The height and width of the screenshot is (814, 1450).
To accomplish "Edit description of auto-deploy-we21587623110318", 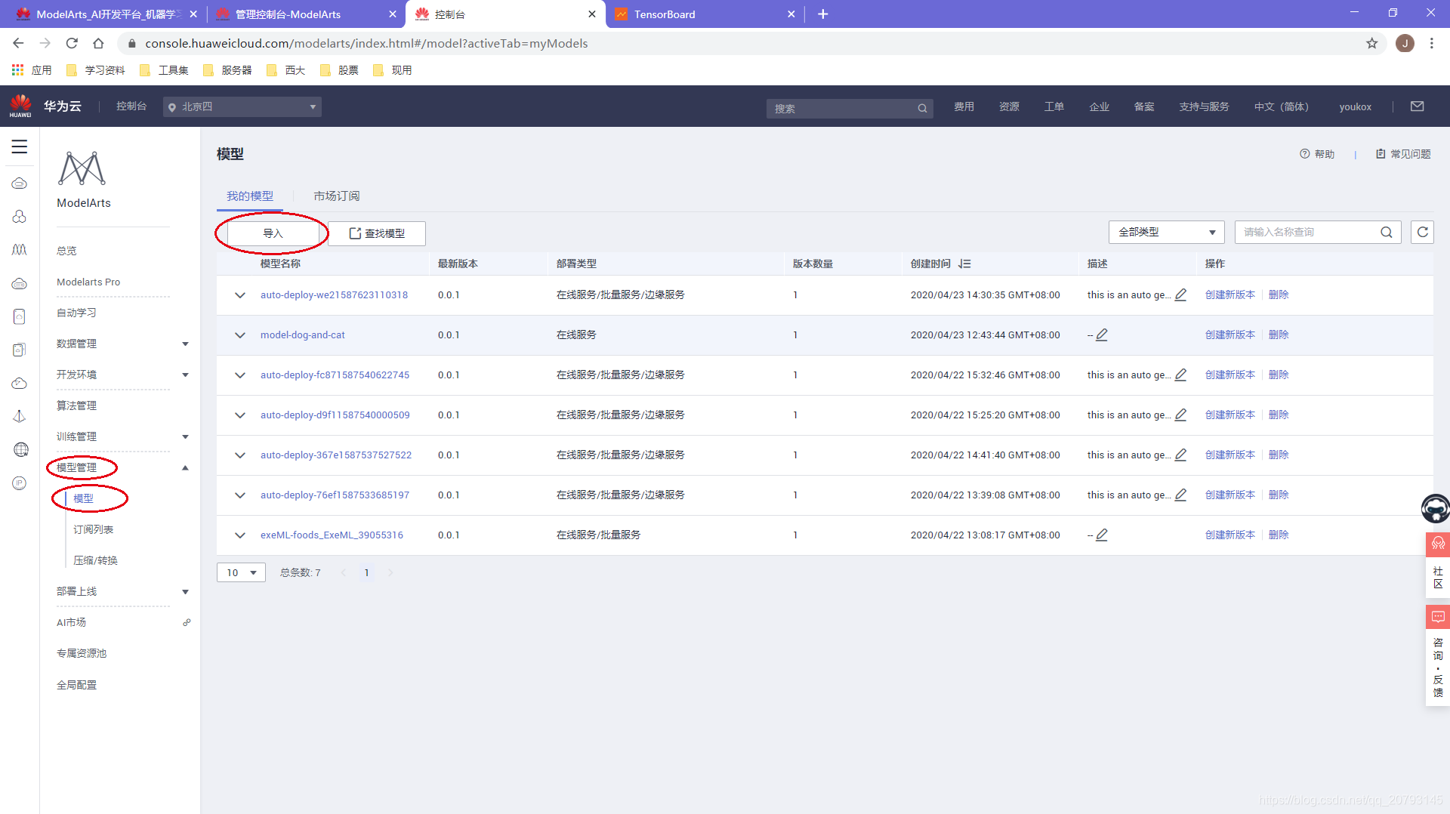I will 1181,294.
